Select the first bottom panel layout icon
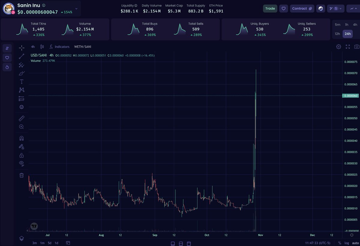 [x=173, y=243]
